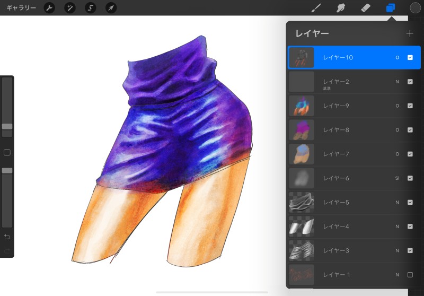Hide レイヤー10 using its checkbox
This screenshot has height=296, width=424.
click(x=410, y=57)
